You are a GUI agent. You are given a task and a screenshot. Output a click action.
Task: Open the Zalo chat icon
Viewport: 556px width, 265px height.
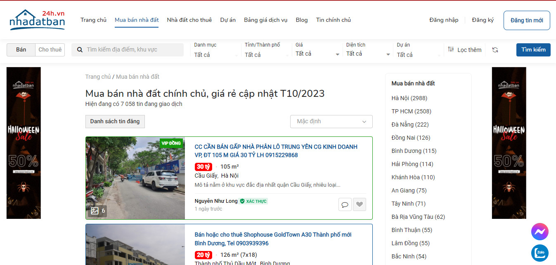click(x=539, y=253)
